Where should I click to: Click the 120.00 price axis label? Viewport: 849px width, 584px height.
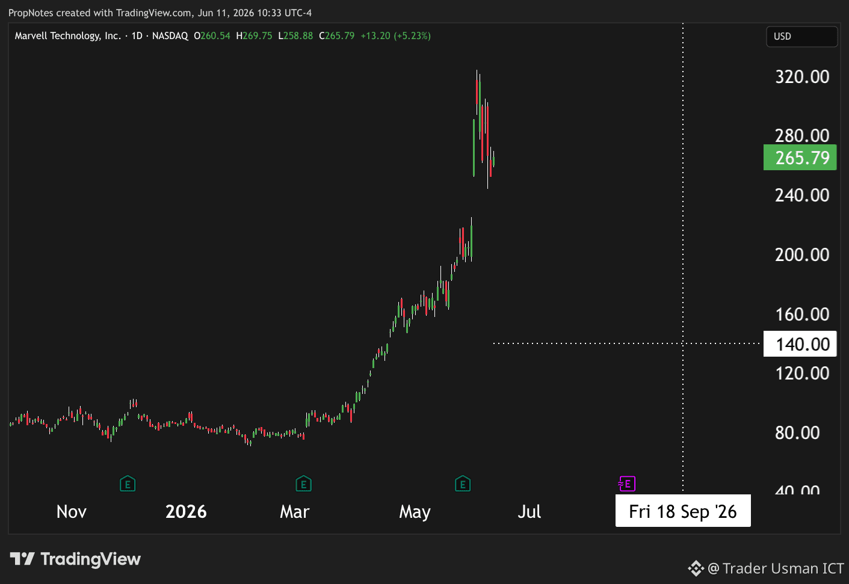(x=802, y=373)
